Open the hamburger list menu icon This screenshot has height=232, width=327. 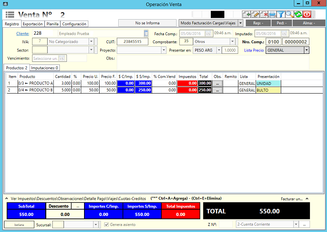coord(10,15)
